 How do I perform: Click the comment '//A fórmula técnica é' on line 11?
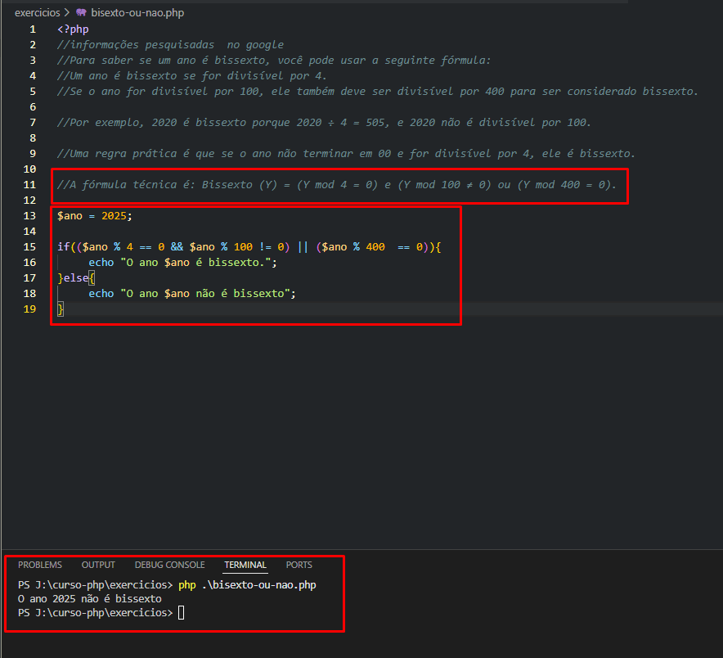pos(337,185)
